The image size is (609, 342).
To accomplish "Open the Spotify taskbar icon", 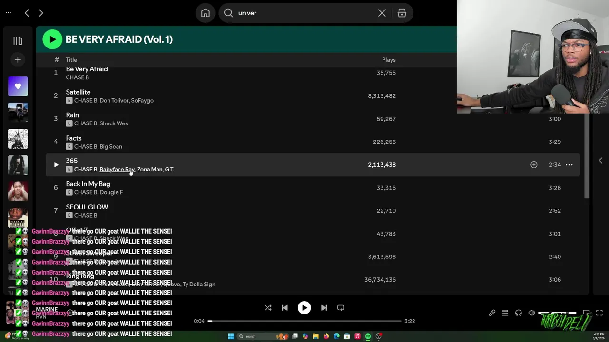I will [x=368, y=336].
